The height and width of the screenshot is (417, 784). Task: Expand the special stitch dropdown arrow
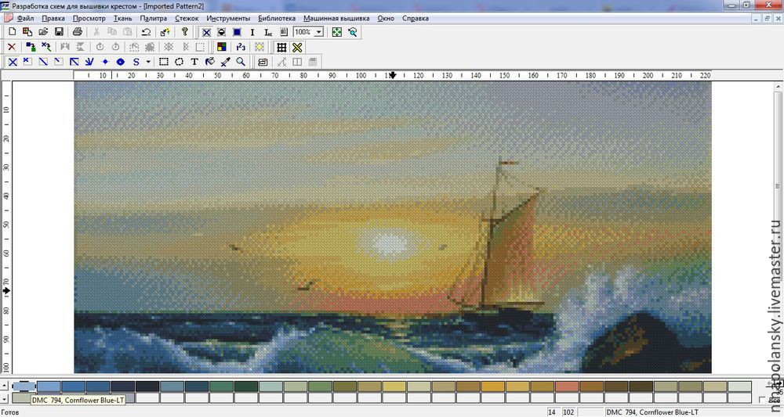click(148, 62)
